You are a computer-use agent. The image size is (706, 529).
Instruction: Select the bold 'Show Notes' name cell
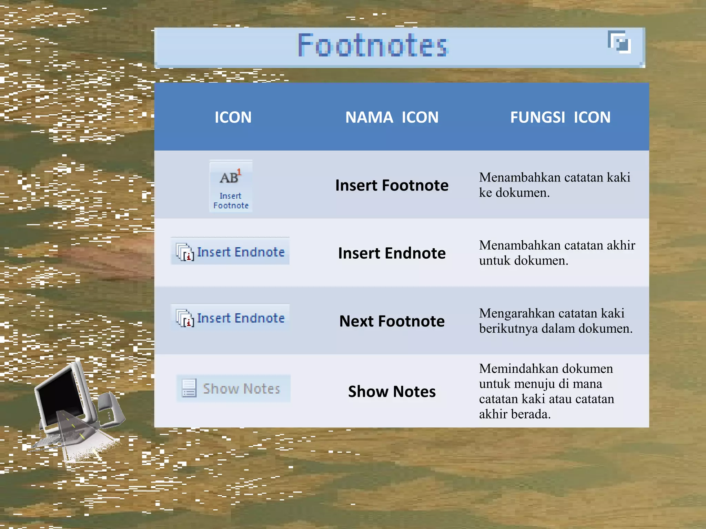pyautogui.click(x=392, y=392)
